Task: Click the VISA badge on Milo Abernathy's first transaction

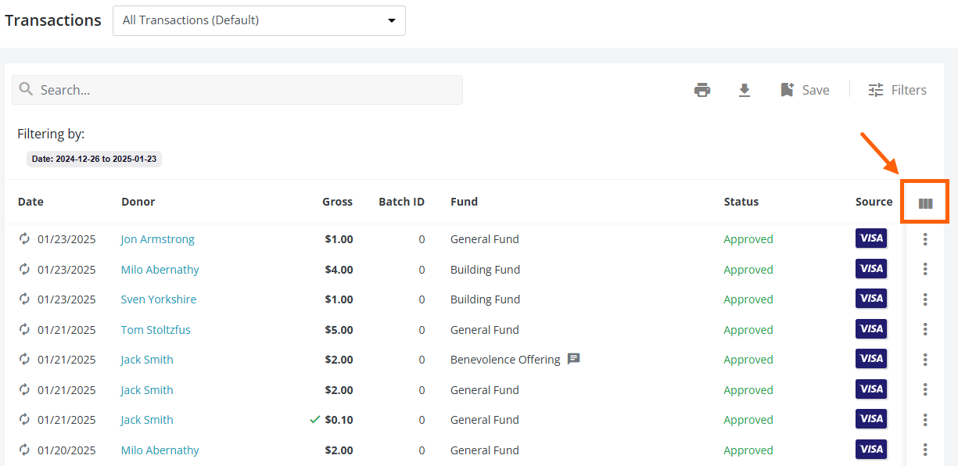Action: tap(870, 268)
